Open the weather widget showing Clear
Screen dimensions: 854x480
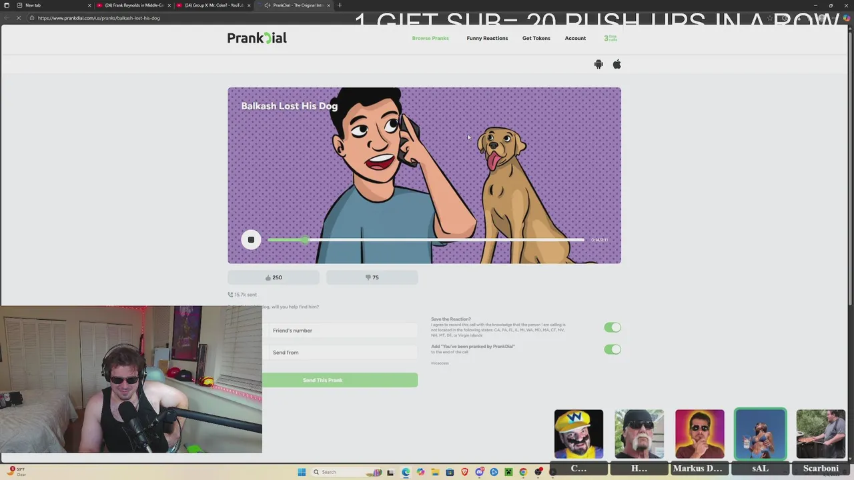[17, 472]
